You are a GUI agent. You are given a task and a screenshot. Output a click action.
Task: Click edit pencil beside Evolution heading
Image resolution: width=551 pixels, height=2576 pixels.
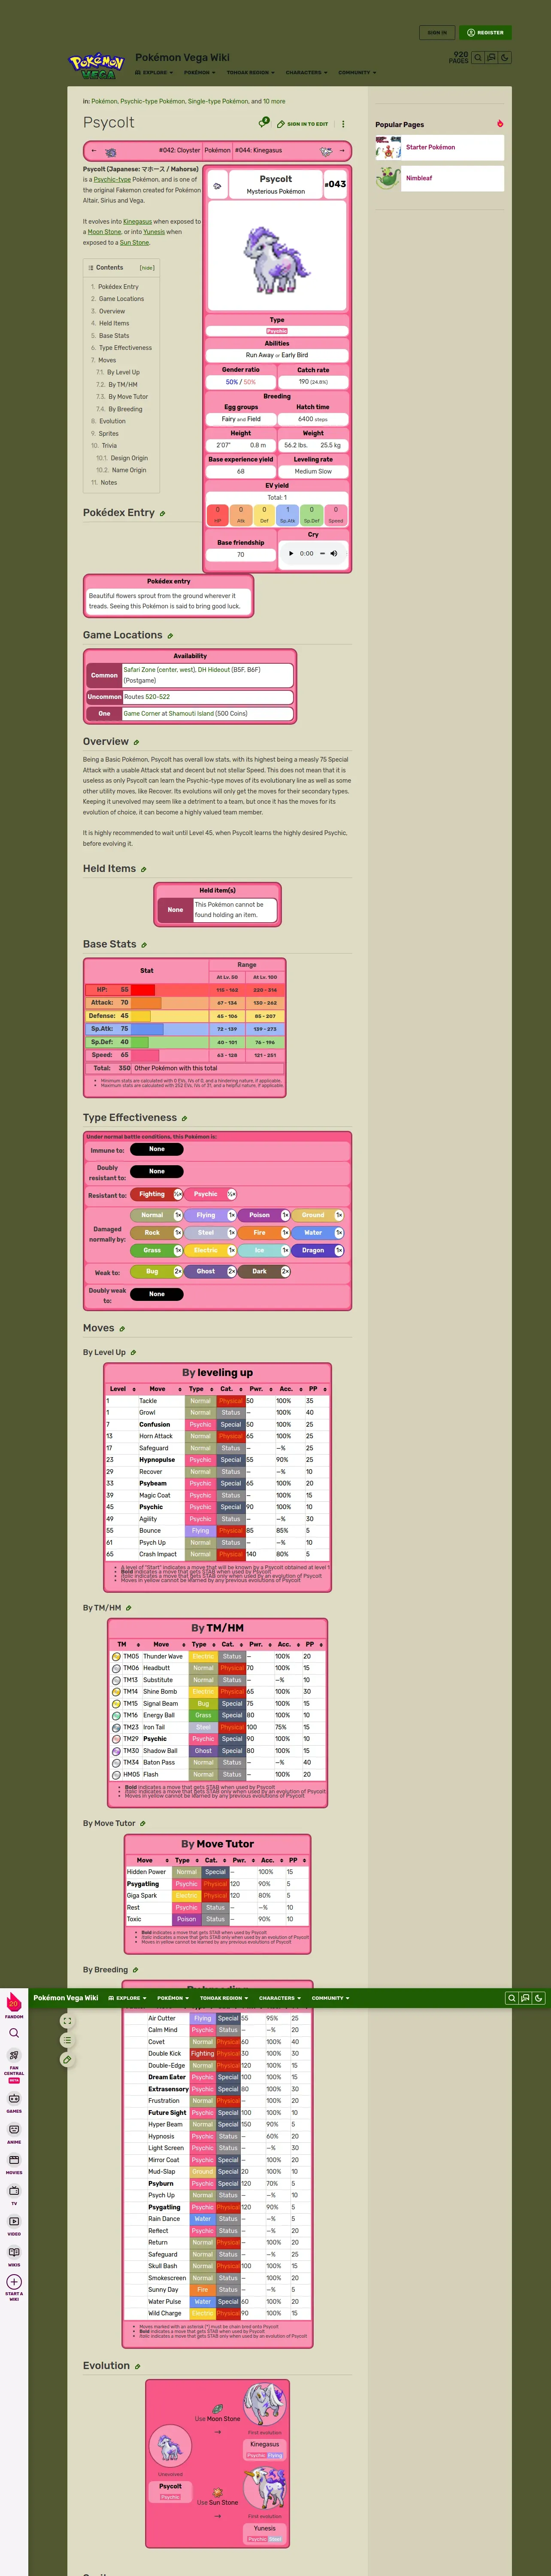(x=138, y=2366)
